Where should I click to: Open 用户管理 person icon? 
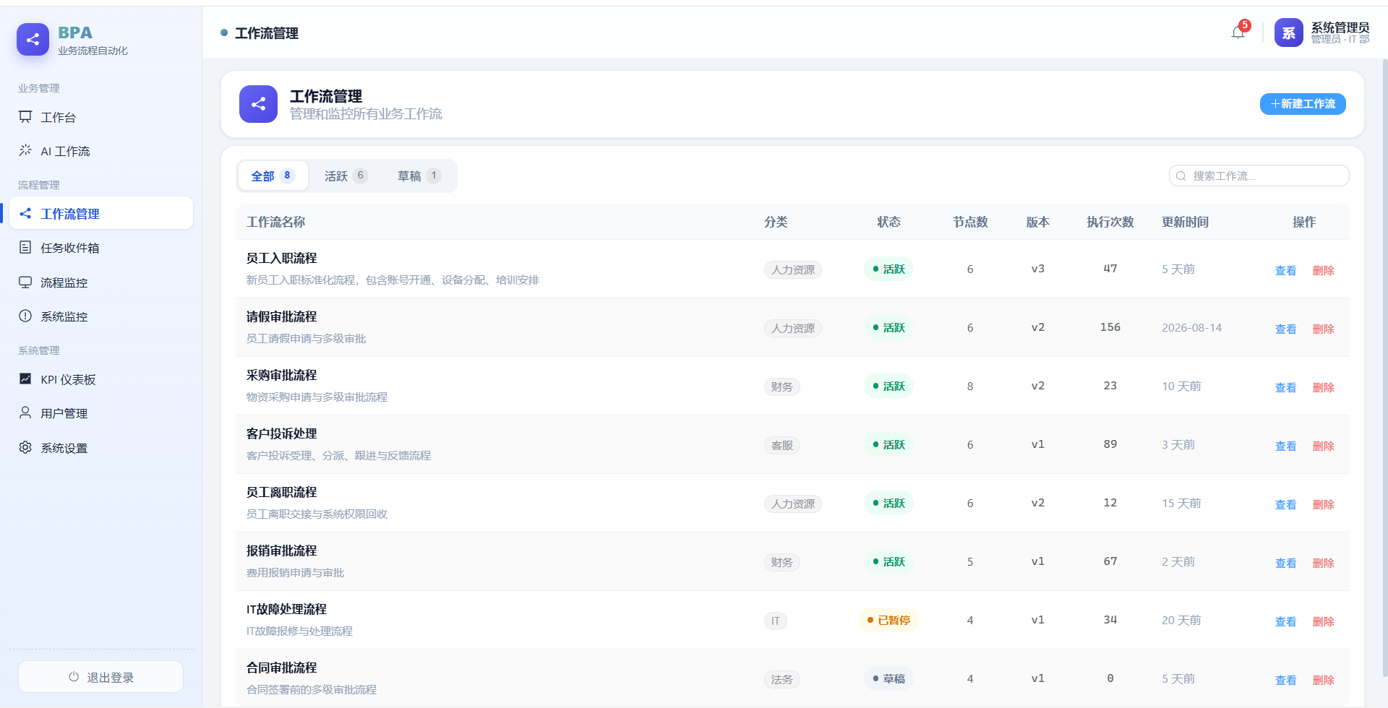click(25, 413)
